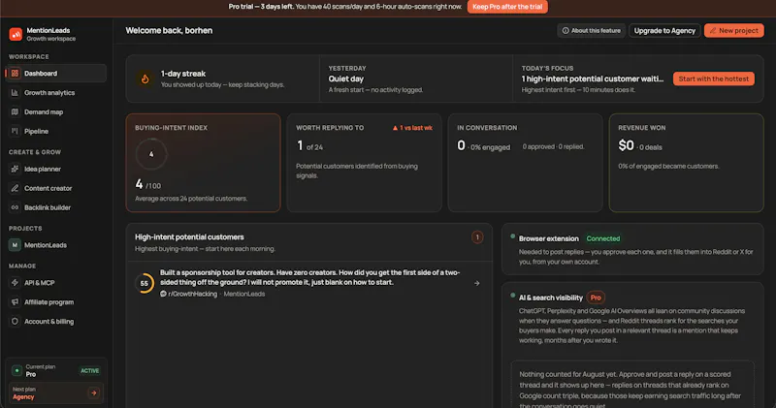Viewport: 776px width, 408px height.
Task: Click the Connected status label
Action: (x=602, y=238)
